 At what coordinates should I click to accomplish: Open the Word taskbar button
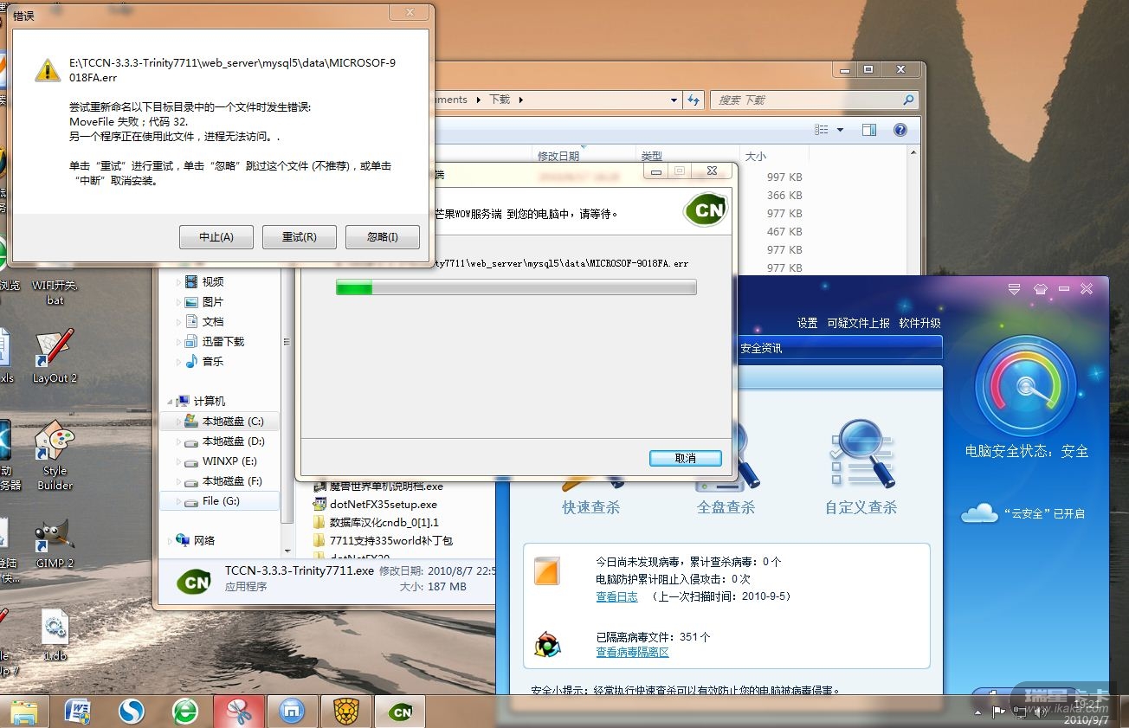click(x=78, y=712)
